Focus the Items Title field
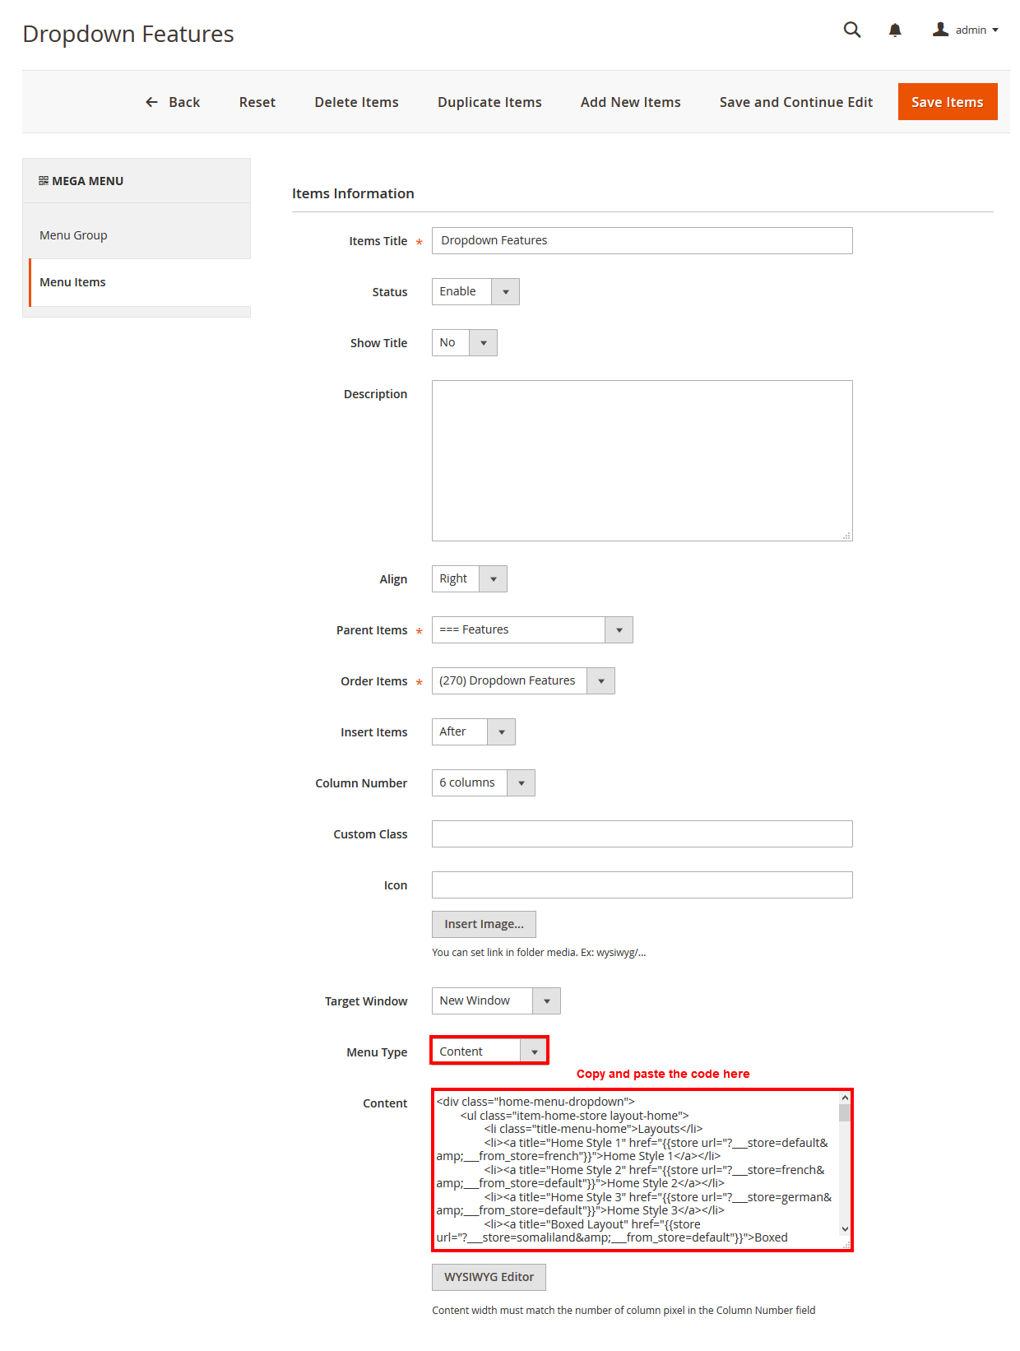 (x=642, y=241)
